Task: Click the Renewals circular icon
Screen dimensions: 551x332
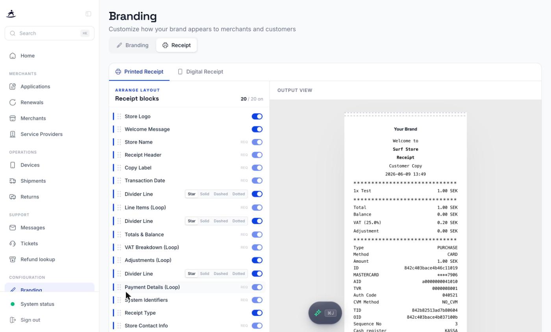Action: 13,102
